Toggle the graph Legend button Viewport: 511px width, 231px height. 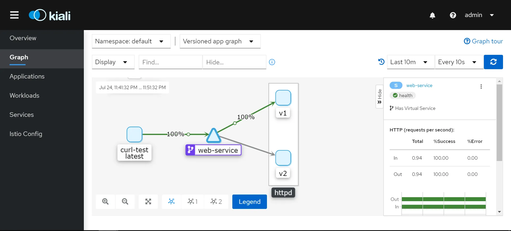pos(249,202)
